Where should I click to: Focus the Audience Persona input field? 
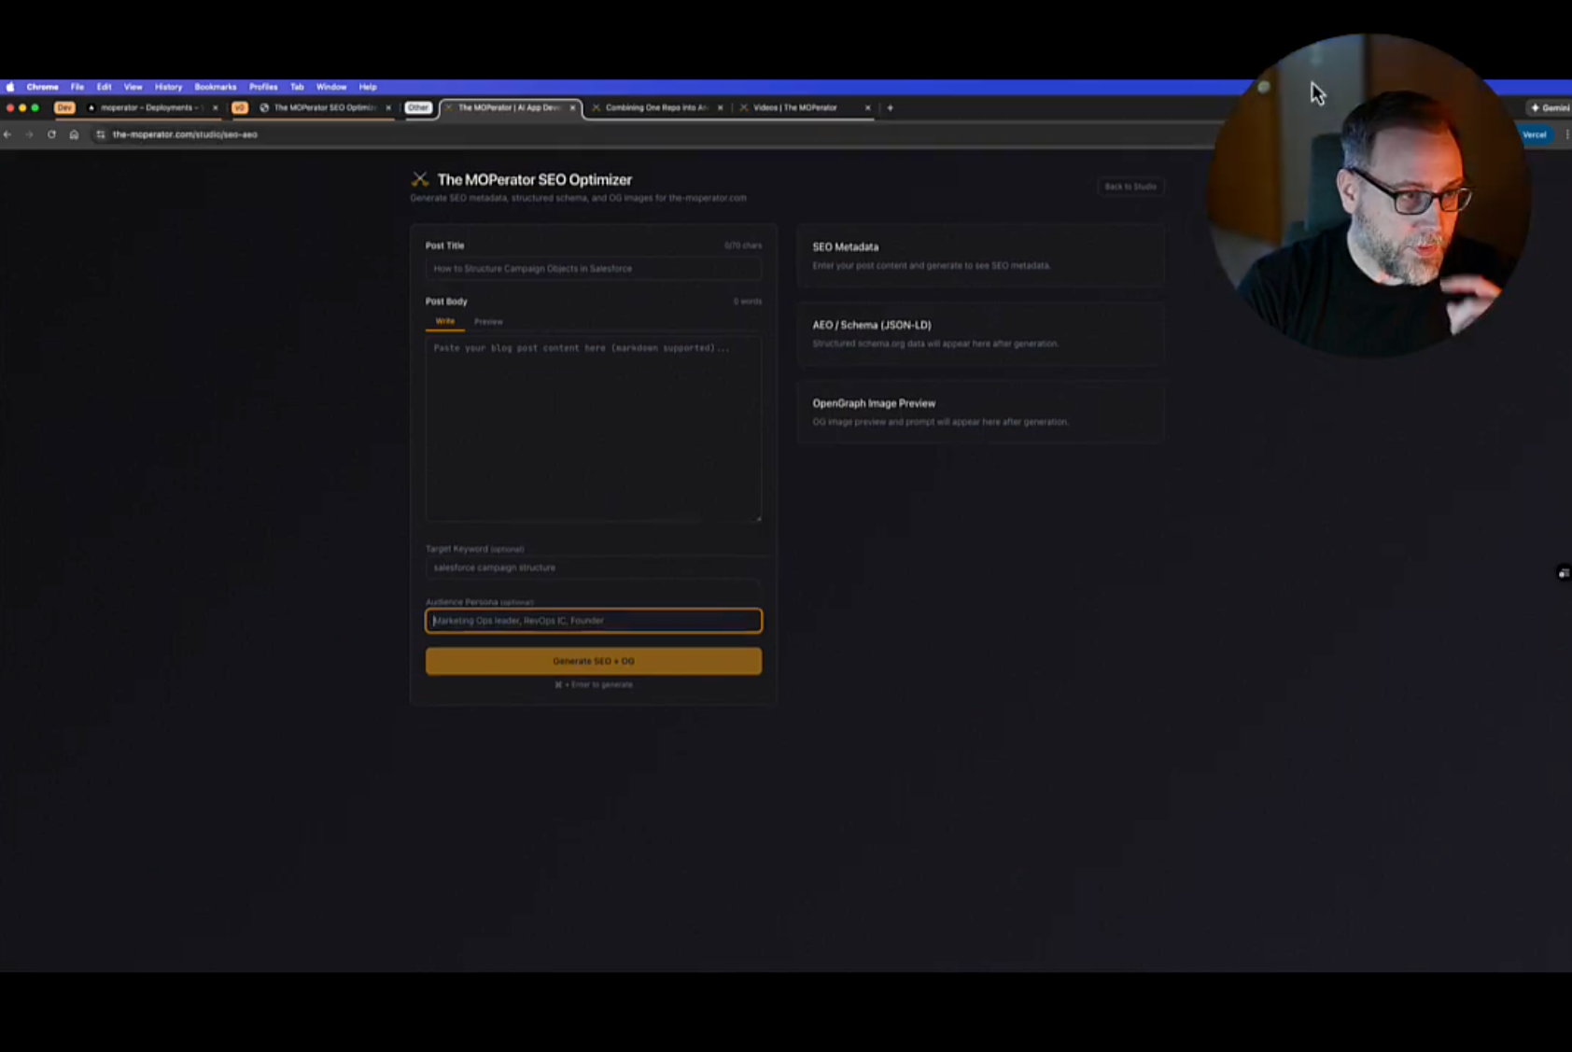click(594, 621)
